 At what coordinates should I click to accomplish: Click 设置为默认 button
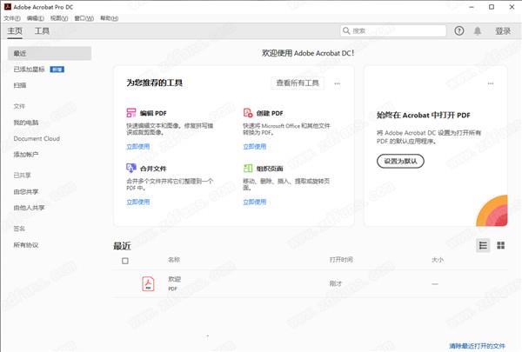tap(400, 161)
